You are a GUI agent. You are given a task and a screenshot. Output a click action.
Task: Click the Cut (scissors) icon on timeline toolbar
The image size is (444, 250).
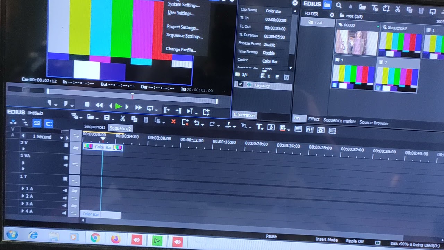tap(122, 119)
